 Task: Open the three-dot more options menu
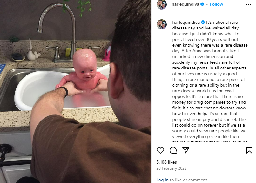[248, 4]
